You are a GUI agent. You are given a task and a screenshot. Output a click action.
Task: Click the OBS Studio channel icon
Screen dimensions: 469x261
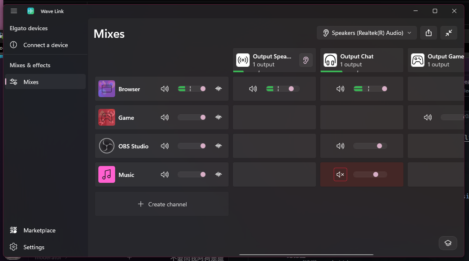point(106,146)
